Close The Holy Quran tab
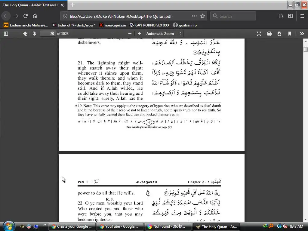 click(x=62, y=5)
